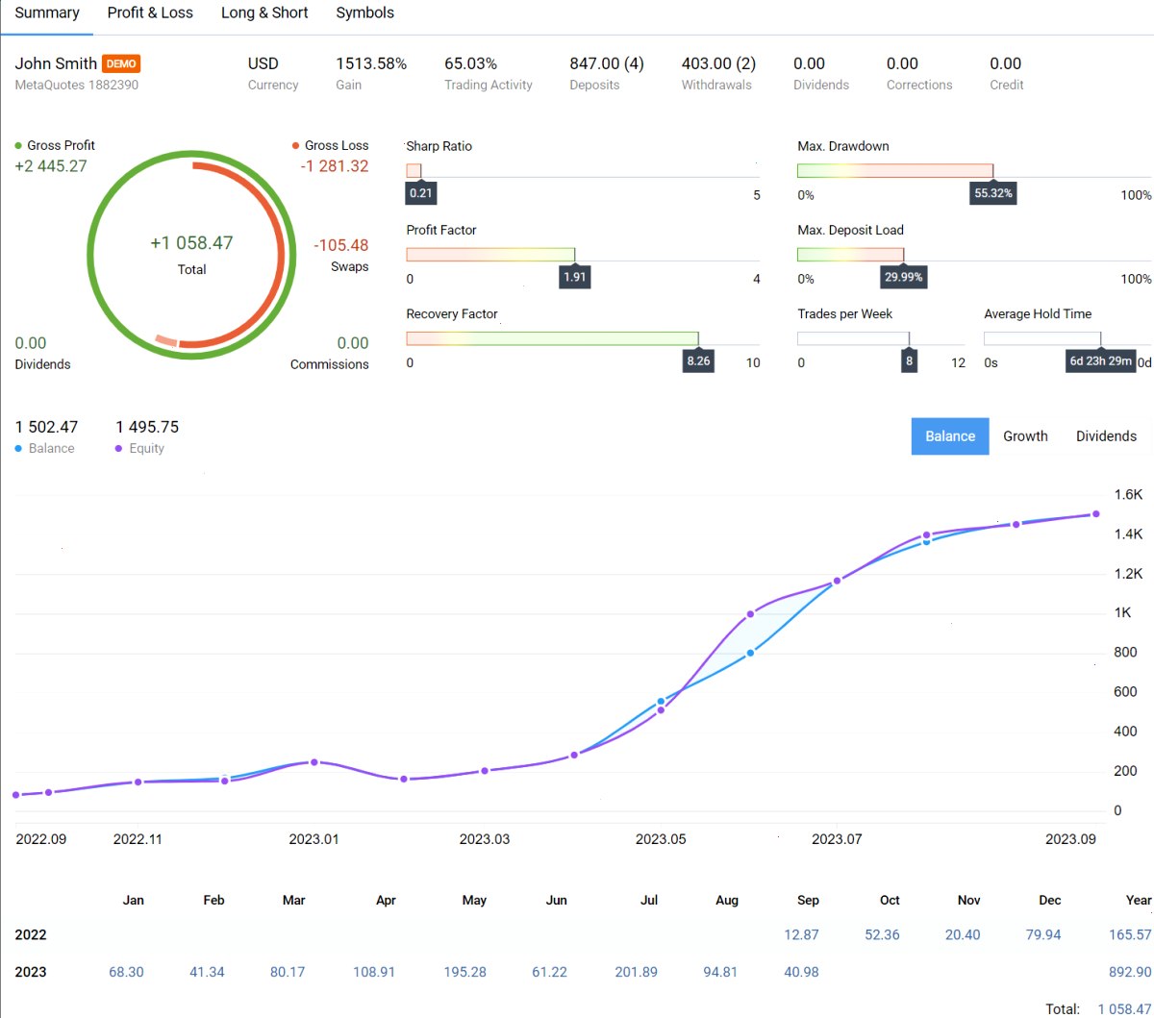Click the blue balance point near 800
Image resolution: width=1154 pixels, height=1018 pixels.
pos(750,653)
